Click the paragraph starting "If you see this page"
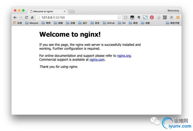The height and width of the screenshot is (131, 193). (x=90, y=47)
